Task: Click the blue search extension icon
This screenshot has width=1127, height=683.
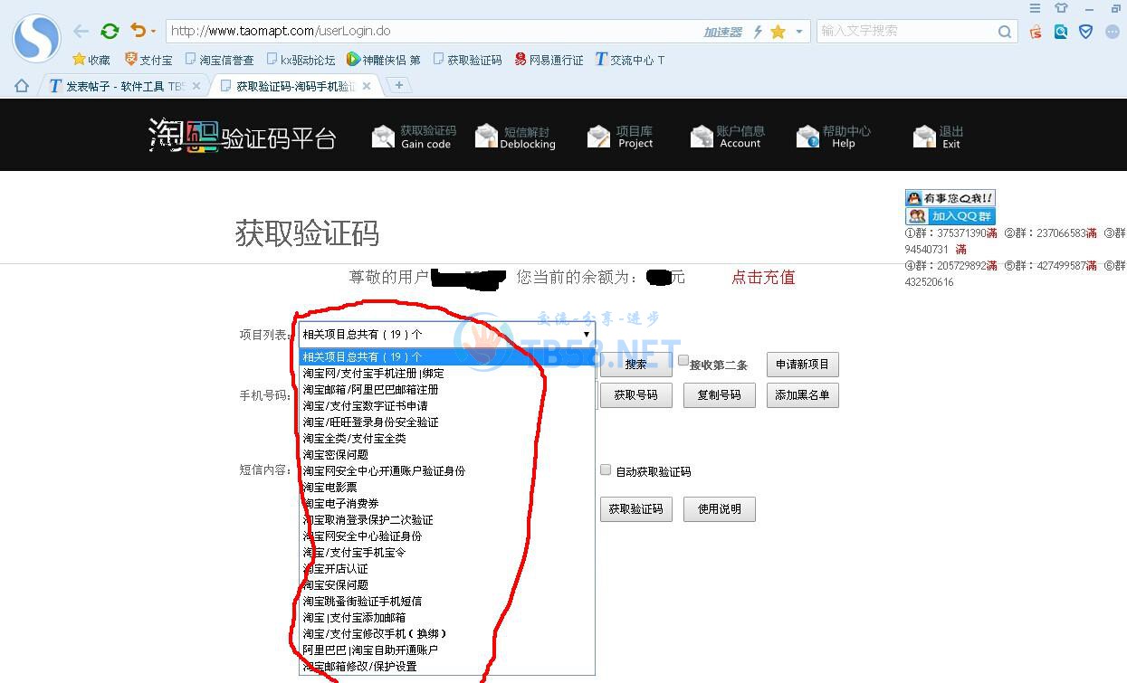Action: tap(1061, 32)
